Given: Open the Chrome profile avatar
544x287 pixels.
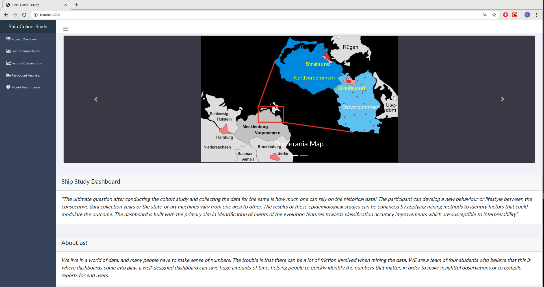Looking at the screenshot, I should pyautogui.click(x=527, y=15).
